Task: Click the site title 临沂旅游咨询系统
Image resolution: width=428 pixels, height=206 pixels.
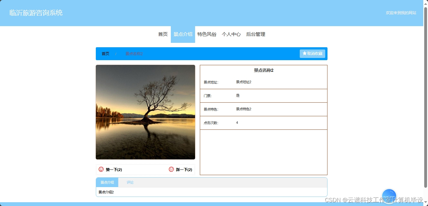Action: [x=36, y=13]
